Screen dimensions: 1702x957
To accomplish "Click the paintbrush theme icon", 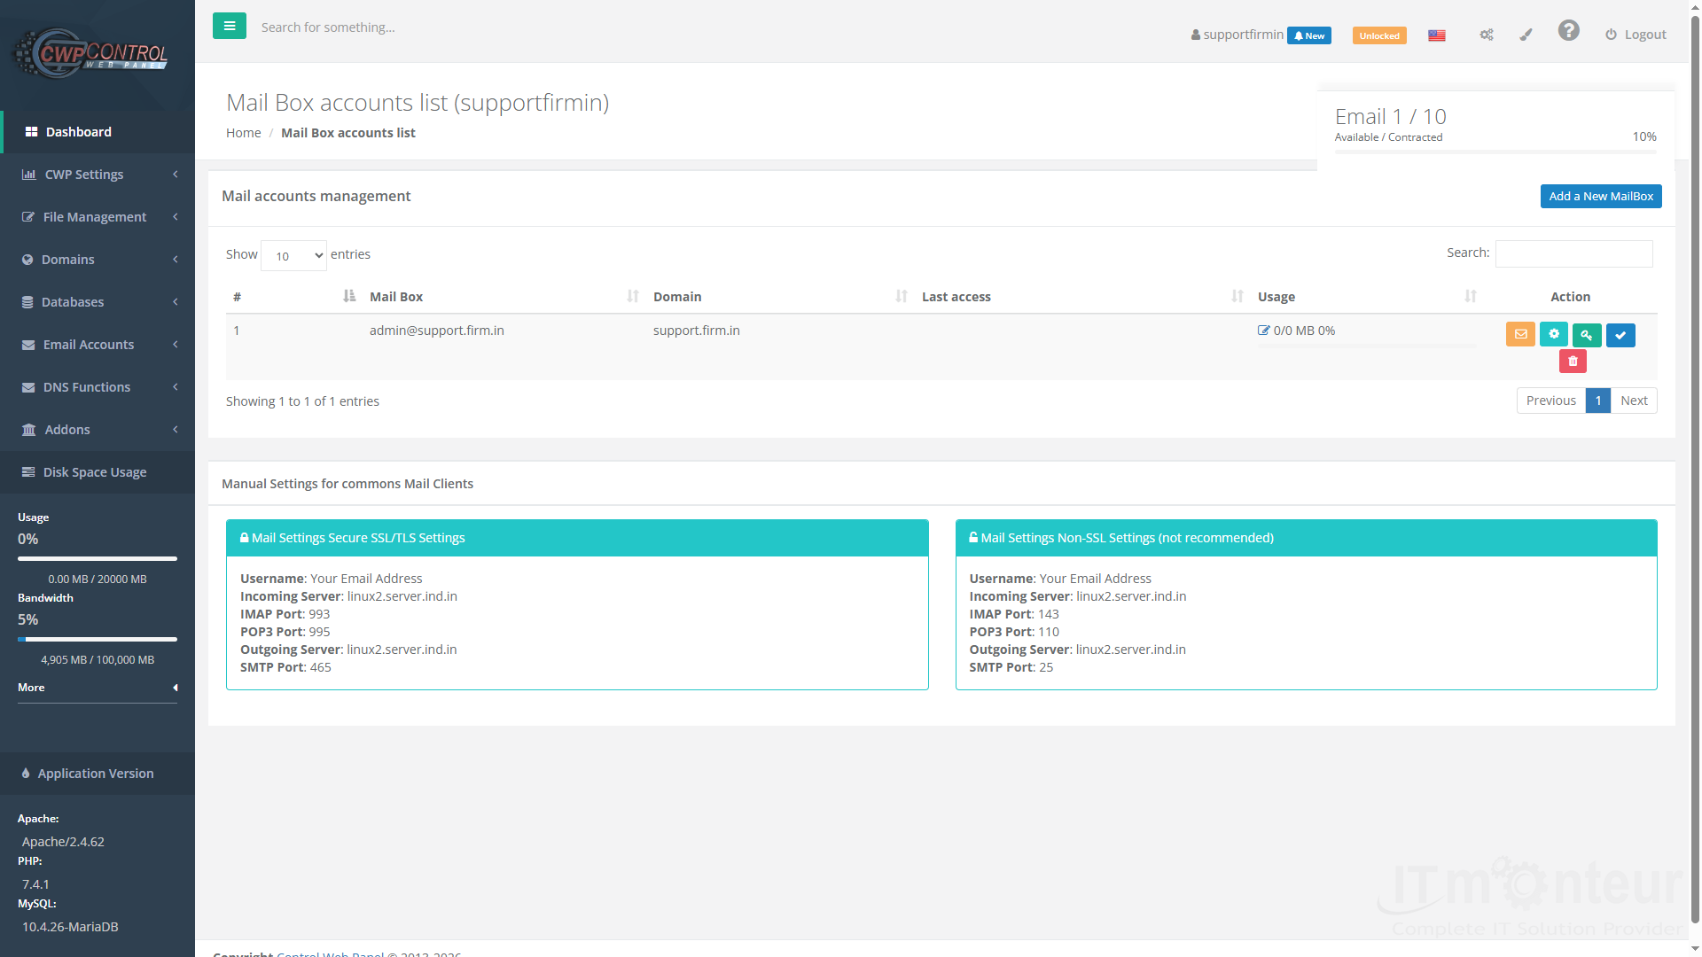I will pyautogui.click(x=1526, y=35).
